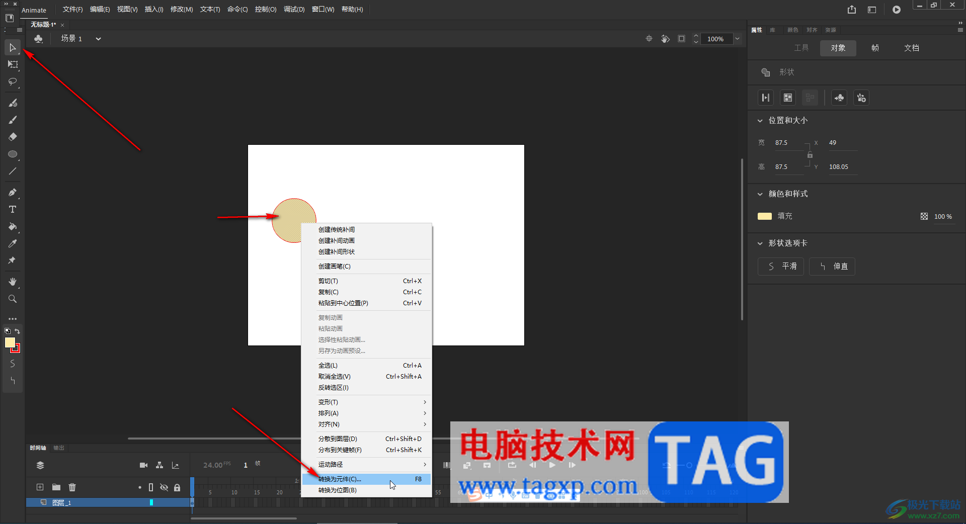Toggle show all layers as outlines

pos(151,487)
